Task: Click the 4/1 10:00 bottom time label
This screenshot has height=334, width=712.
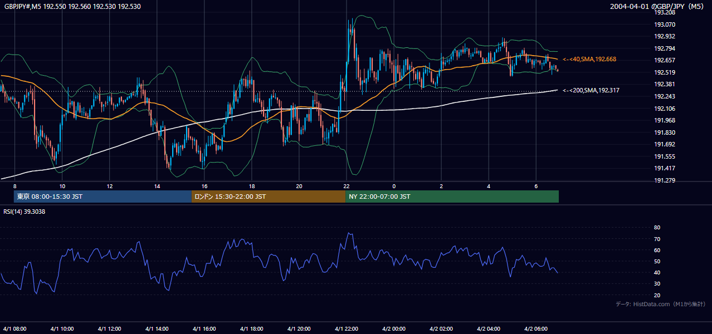Action: pos(62,328)
